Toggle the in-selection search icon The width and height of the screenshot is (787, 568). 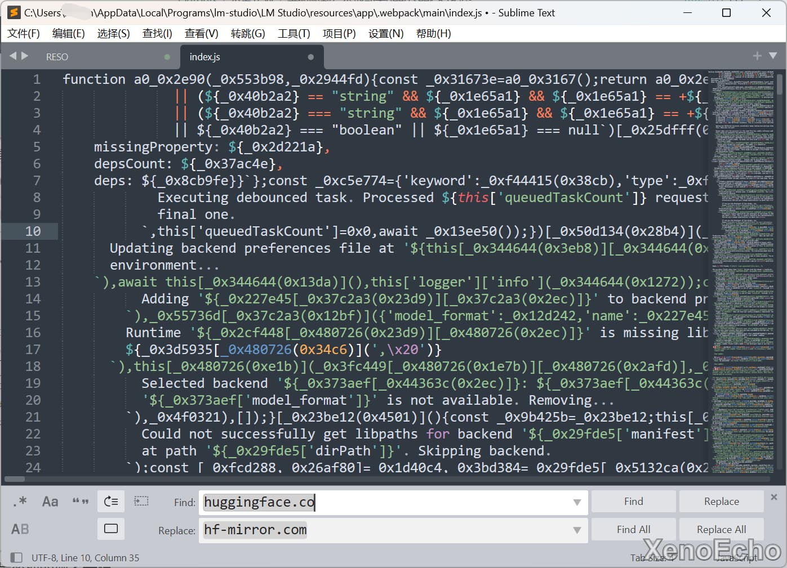coord(141,502)
